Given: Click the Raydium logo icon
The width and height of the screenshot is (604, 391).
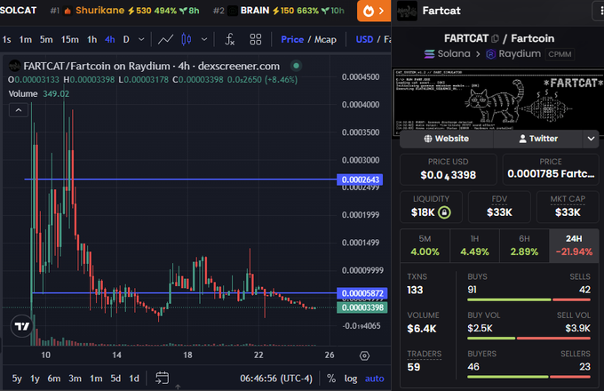Looking at the screenshot, I should 490,54.
